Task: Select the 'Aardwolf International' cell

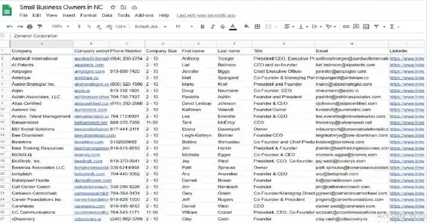Action: click(41, 58)
